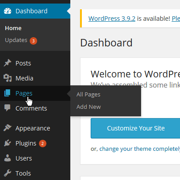Open the Comments menu label
This screenshot has width=180, height=180.
(x=31, y=108)
